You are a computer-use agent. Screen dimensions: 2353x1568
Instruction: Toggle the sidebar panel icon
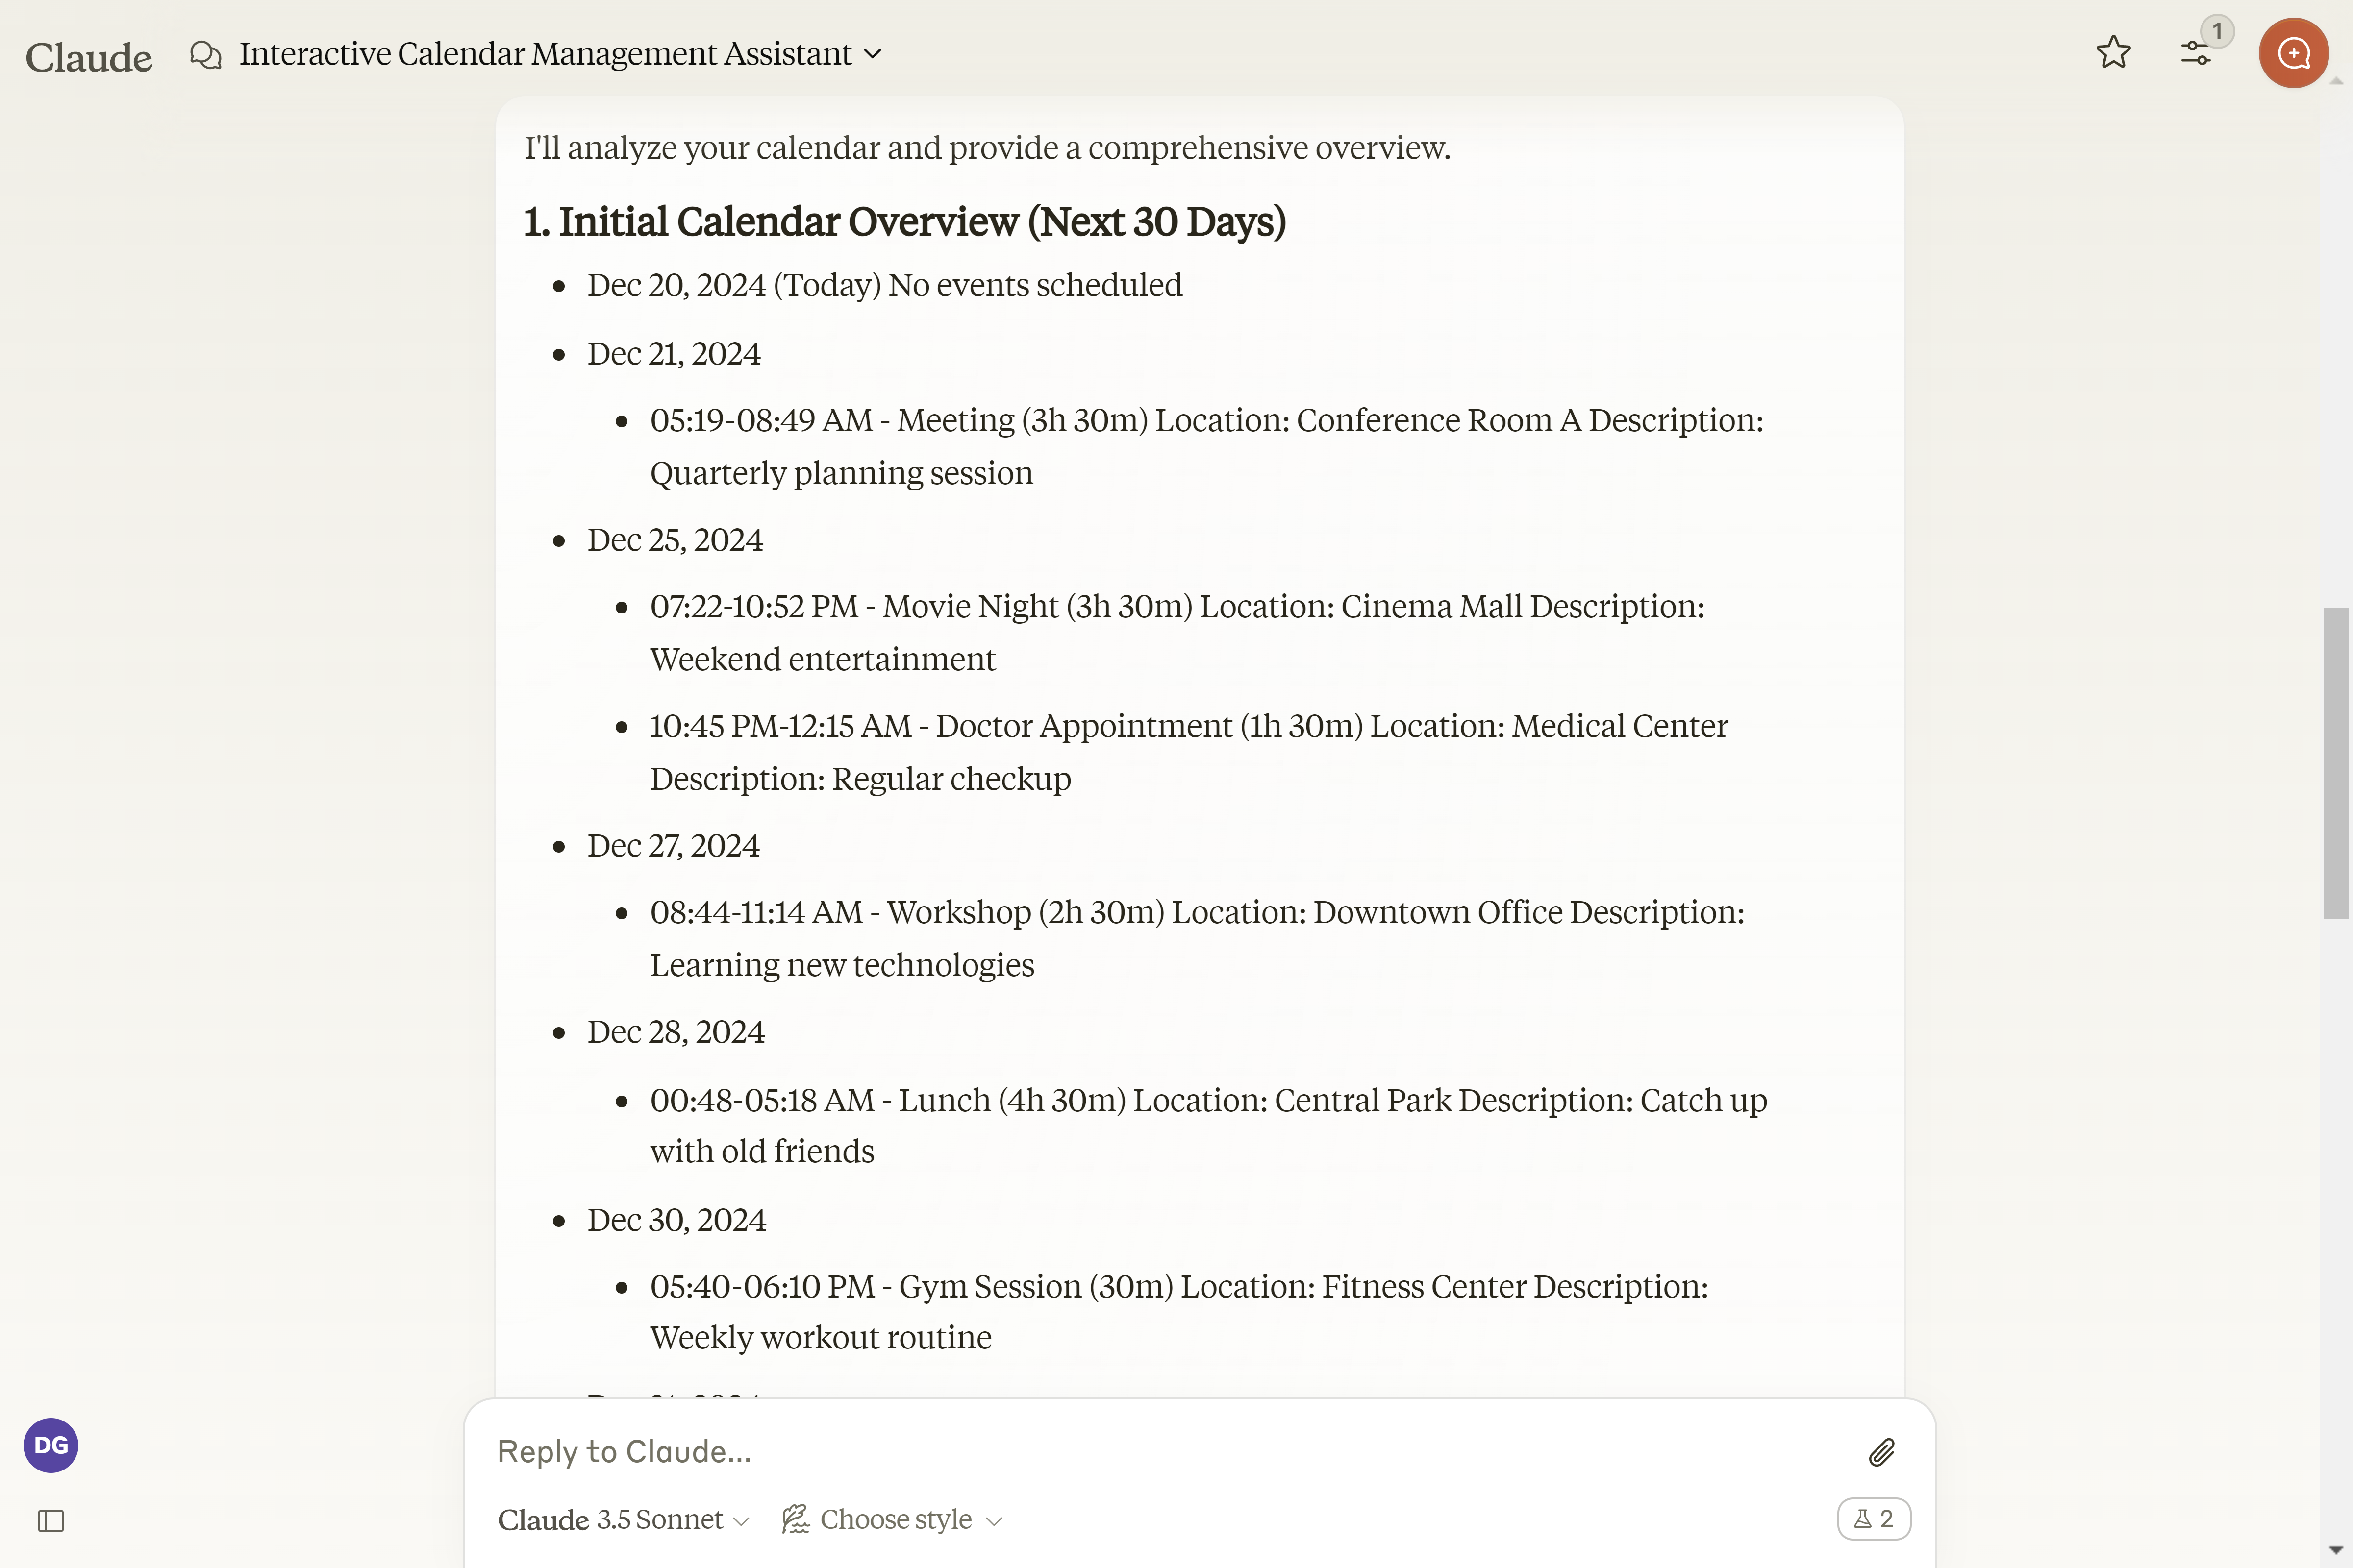pyautogui.click(x=51, y=1521)
